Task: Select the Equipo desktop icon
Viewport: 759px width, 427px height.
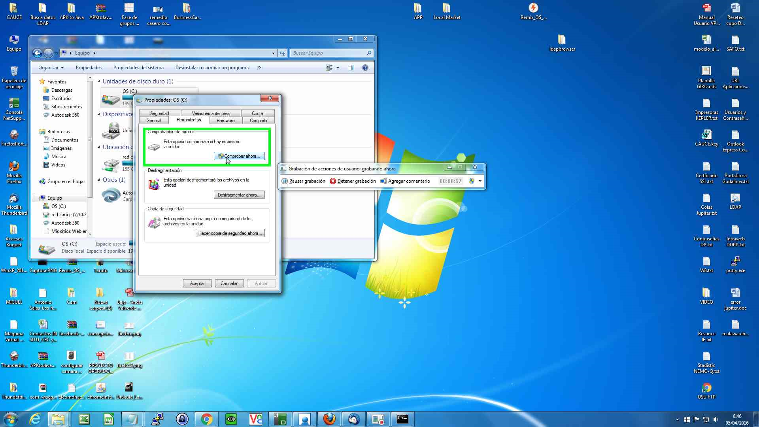Action: pyautogui.click(x=14, y=43)
